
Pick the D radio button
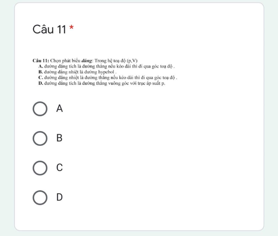(x=40, y=197)
